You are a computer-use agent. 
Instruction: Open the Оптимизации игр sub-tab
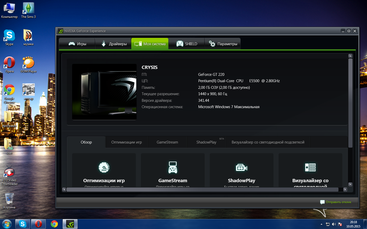click(126, 142)
